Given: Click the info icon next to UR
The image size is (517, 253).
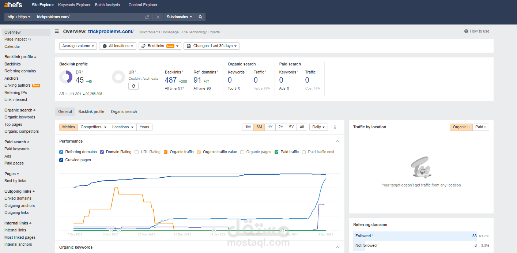Looking at the screenshot, I should point(136,72).
